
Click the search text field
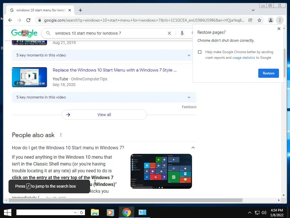[109, 33]
